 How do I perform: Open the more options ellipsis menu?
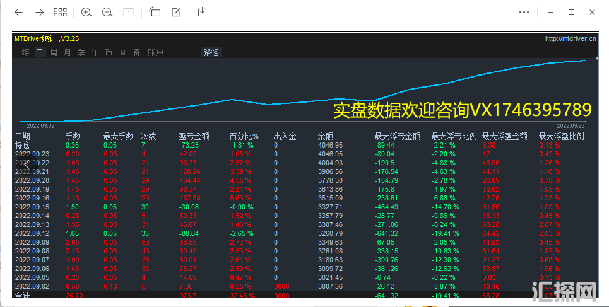[524, 12]
